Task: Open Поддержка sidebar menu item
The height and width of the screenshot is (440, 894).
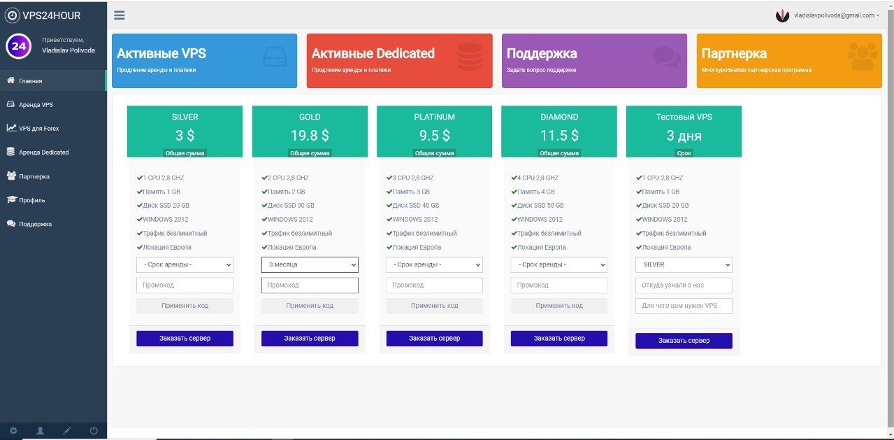Action: [x=53, y=224]
